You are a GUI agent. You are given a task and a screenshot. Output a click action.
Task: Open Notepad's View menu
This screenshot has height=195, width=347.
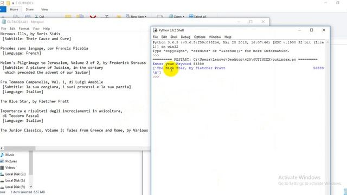(x=36, y=29)
